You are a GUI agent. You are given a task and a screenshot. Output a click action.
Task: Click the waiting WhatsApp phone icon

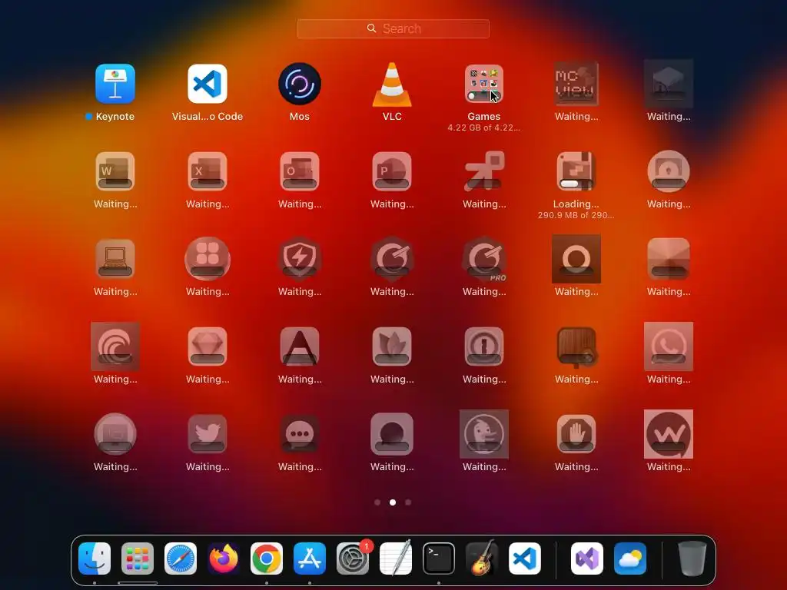(x=669, y=346)
